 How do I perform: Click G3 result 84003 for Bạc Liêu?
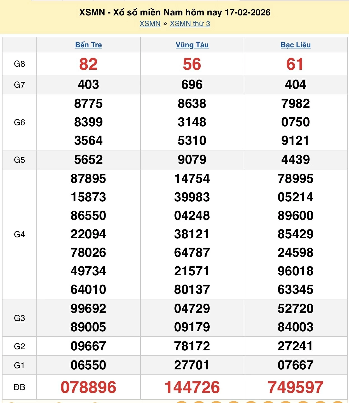296,327
